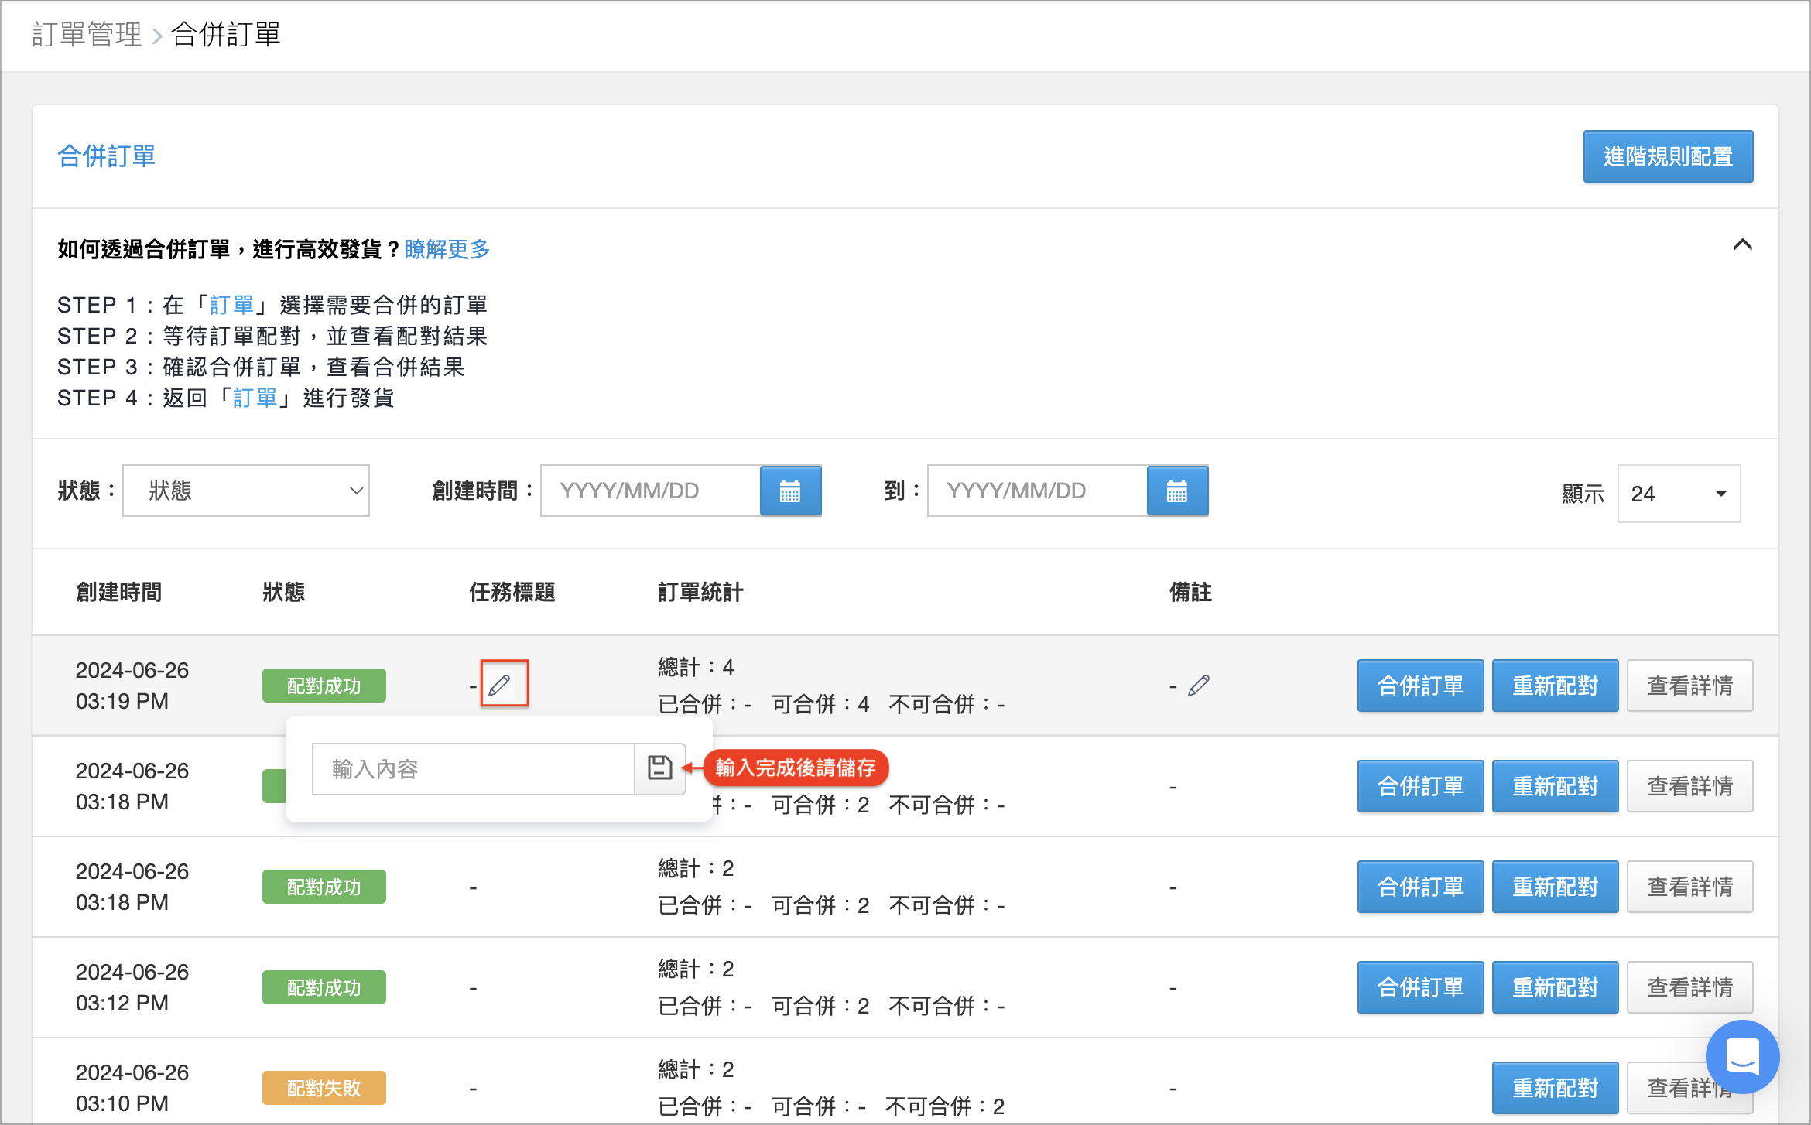The image size is (1811, 1125).
Task: Open the 狀態 filter dropdown
Action: 246,491
